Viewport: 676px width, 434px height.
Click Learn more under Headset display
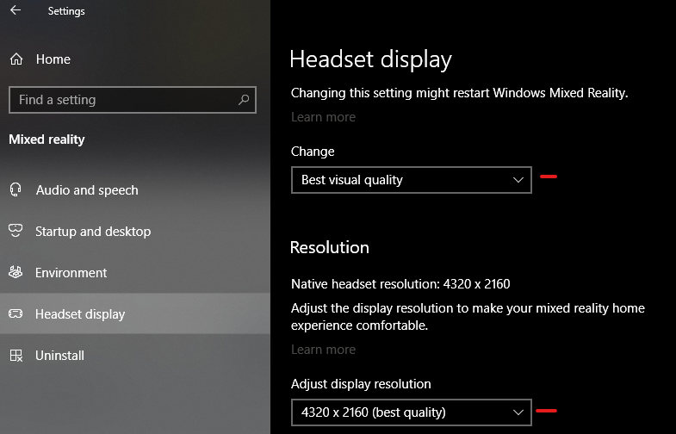coord(323,117)
